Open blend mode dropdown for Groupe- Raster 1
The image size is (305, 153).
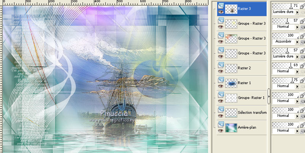click(x=297, y=101)
